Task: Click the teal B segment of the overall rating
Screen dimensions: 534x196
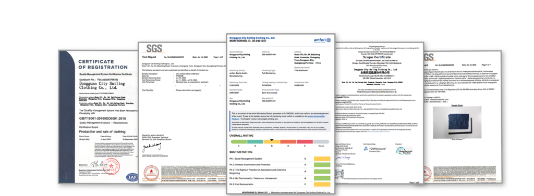Action: pos(255,141)
